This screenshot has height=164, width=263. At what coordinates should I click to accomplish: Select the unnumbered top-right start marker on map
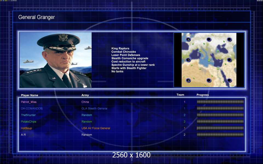coord(229,39)
